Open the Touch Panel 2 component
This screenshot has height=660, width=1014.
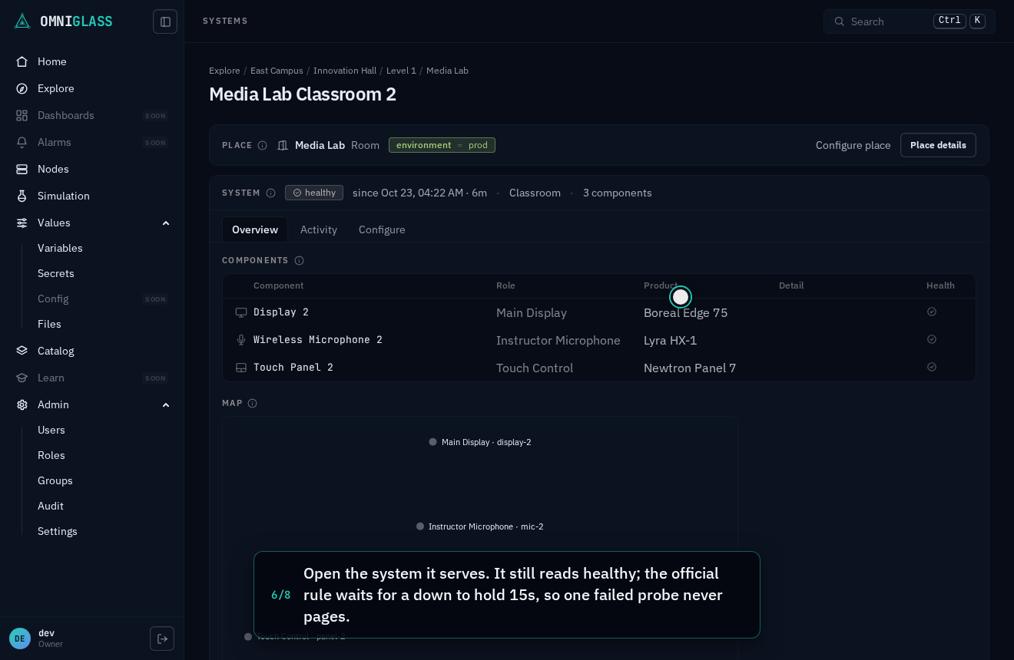(x=599, y=368)
